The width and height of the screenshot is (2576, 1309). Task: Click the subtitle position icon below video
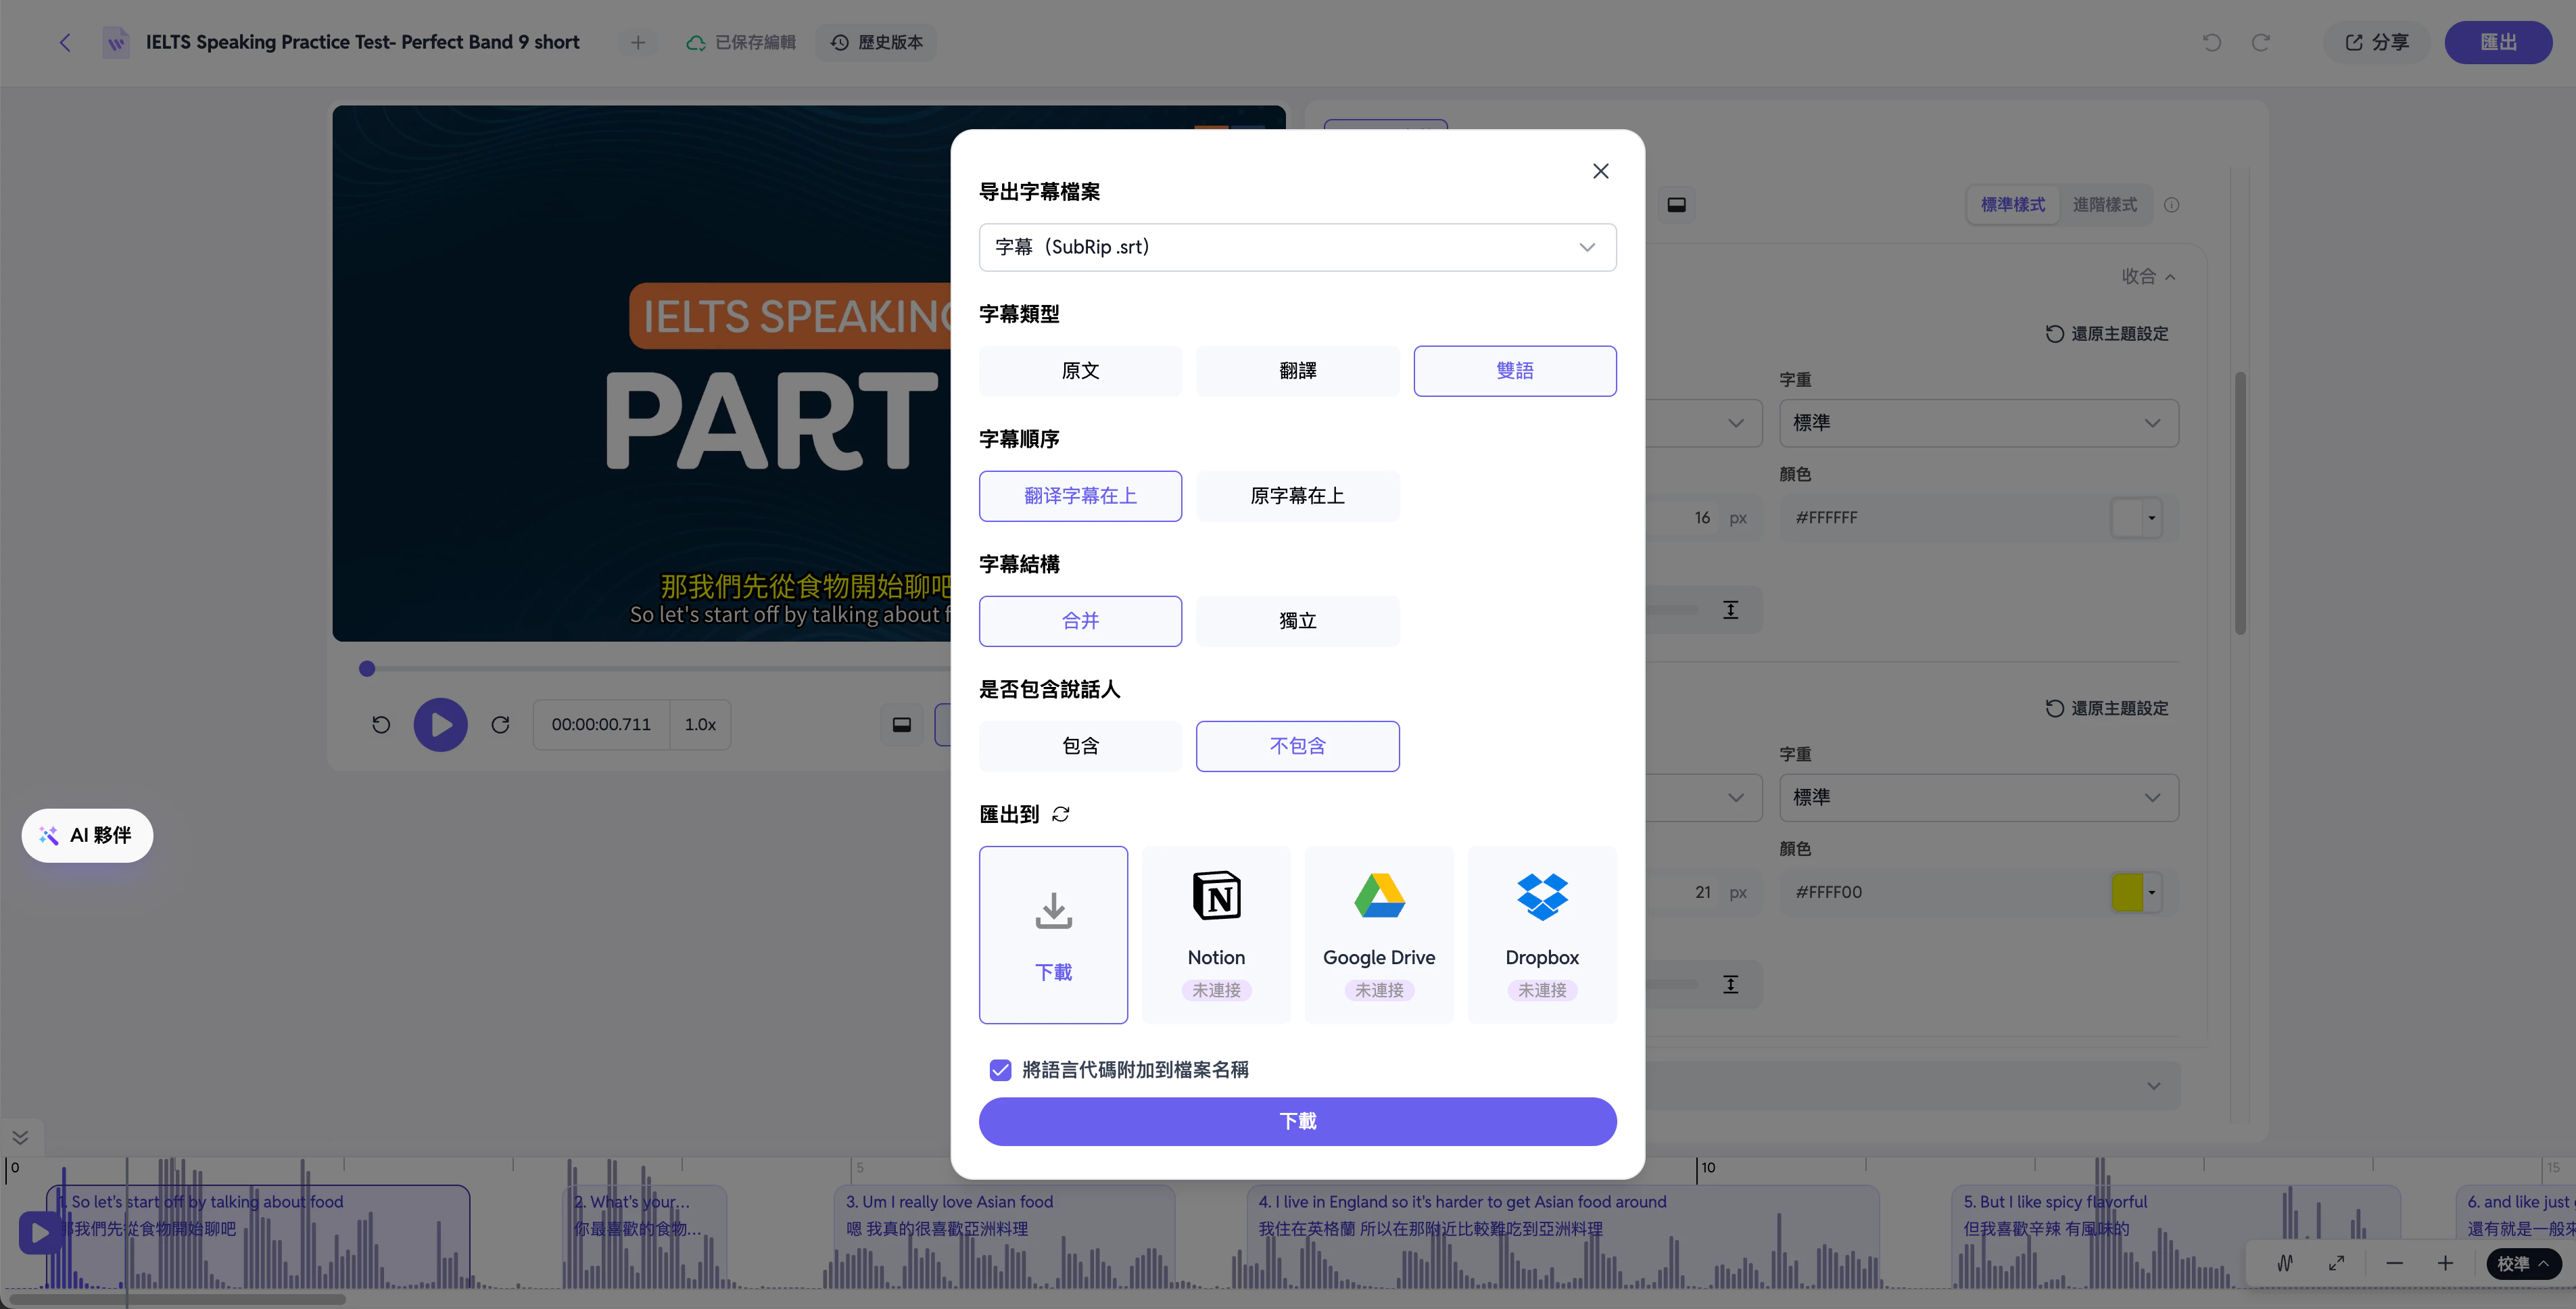click(x=901, y=724)
